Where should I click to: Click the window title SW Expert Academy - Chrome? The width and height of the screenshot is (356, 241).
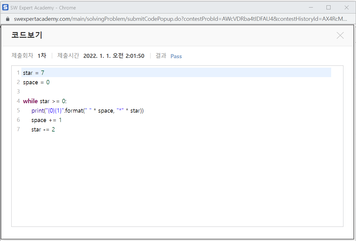(x=43, y=8)
